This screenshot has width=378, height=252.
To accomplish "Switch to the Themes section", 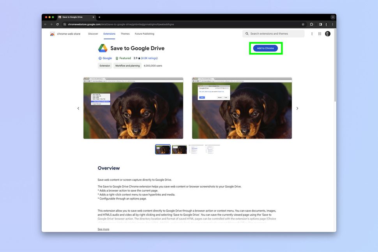I will pos(125,33).
